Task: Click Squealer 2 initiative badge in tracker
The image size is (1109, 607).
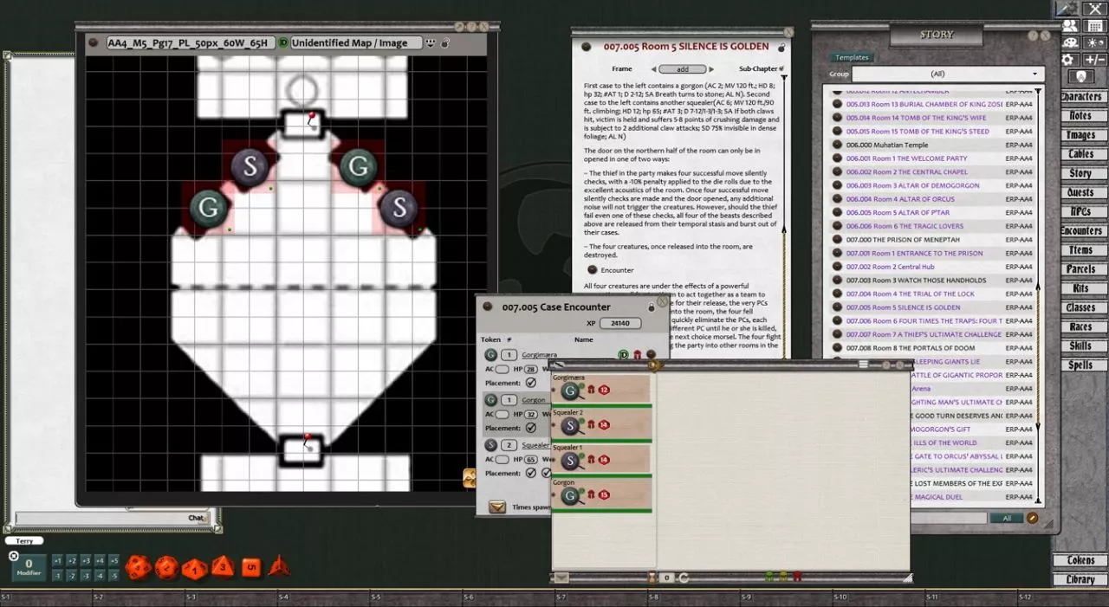Action: pyautogui.click(x=604, y=425)
